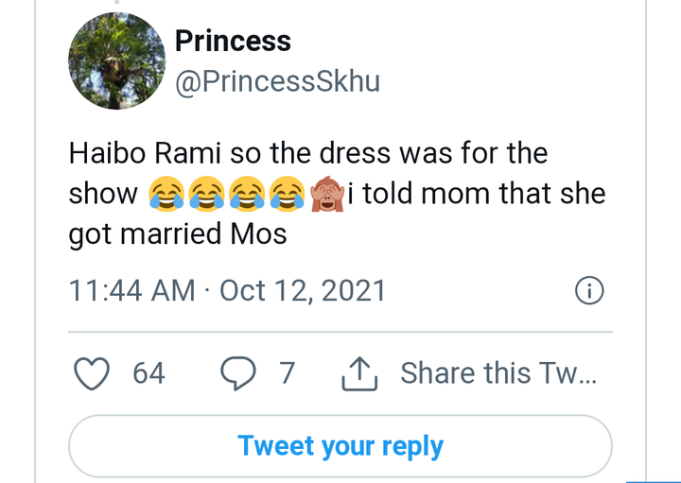The height and width of the screenshot is (483, 681).
Task: Open replies via speech bubble icon
Action: (238, 373)
